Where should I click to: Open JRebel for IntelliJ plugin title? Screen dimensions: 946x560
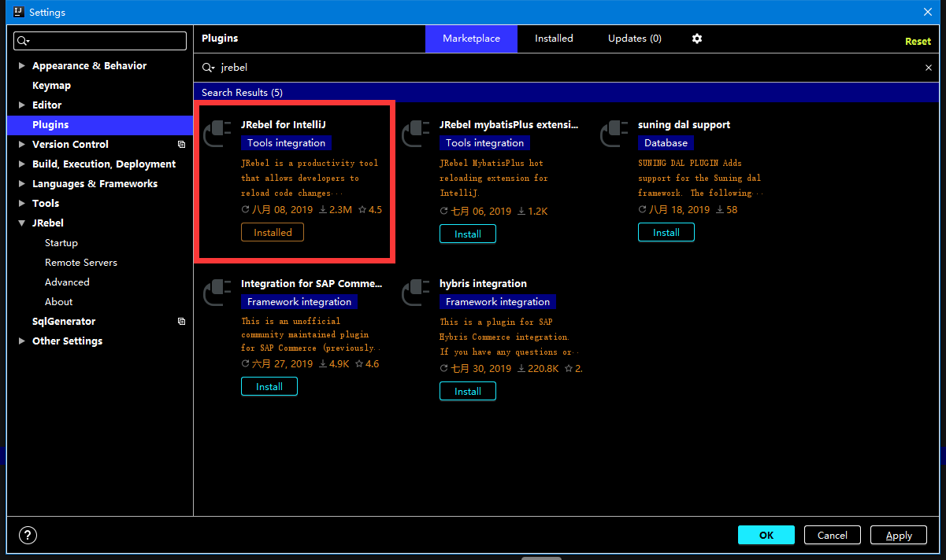click(x=284, y=125)
